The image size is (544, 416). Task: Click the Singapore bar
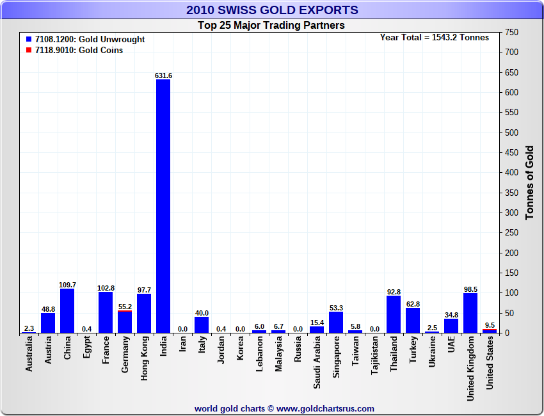click(x=336, y=323)
